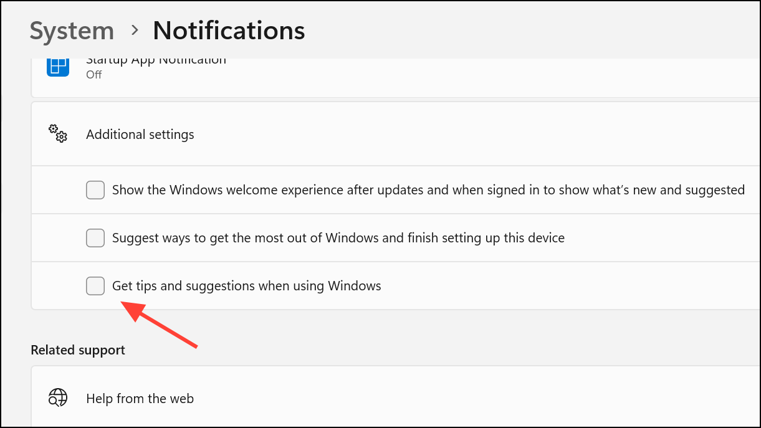Click the Suggest ways to get the most label

[x=338, y=238]
